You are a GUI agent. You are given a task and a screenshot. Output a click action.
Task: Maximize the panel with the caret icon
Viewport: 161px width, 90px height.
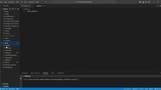tap(160, 73)
